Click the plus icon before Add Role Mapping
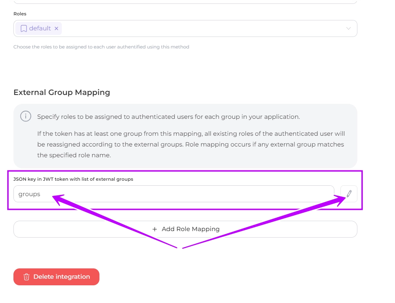Viewport: 395px width, 303px height. 155,229
